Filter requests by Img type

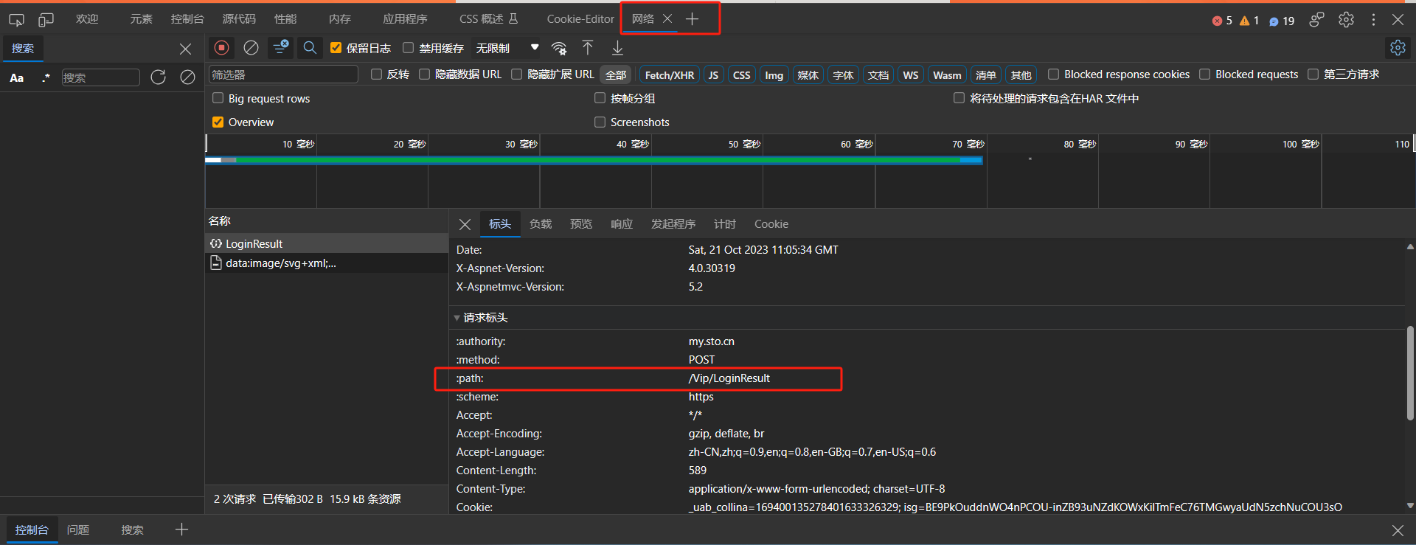(774, 75)
